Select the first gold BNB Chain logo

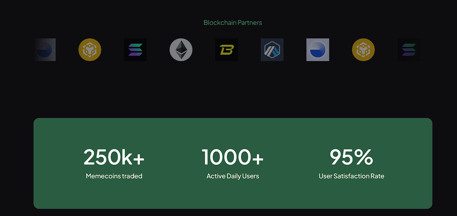[90, 50]
